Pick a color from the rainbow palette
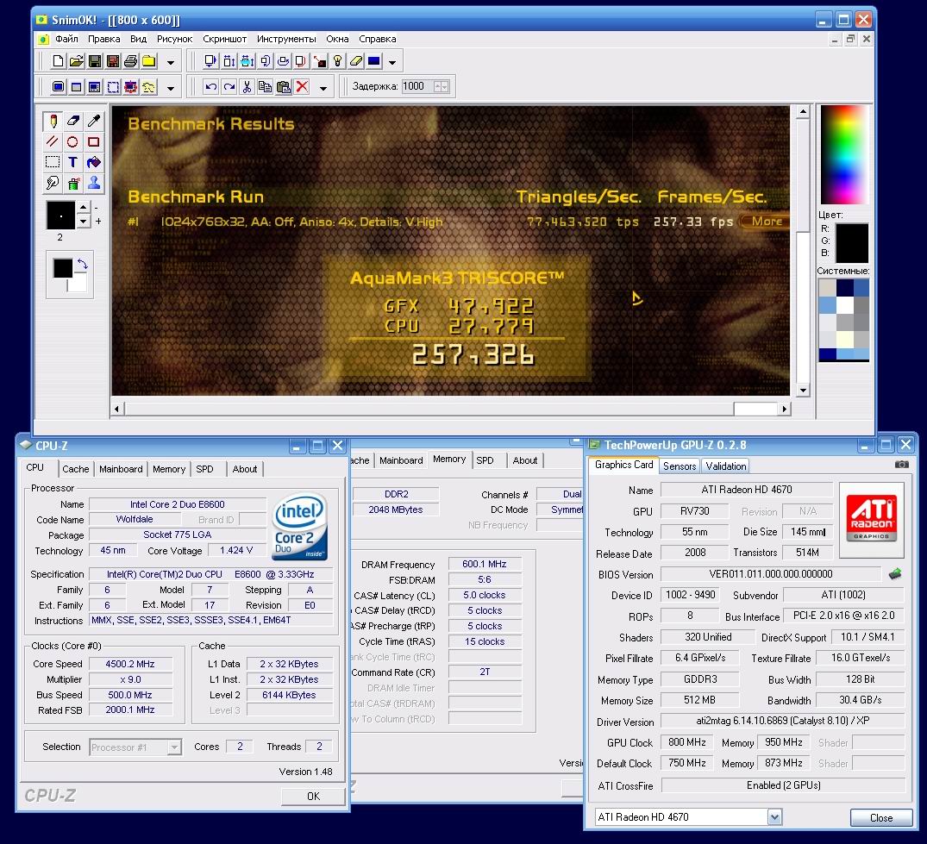The width and height of the screenshot is (927, 844). [843, 154]
